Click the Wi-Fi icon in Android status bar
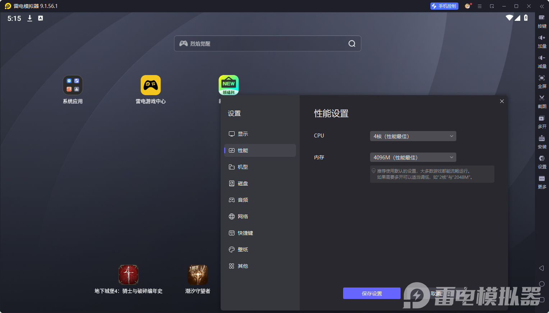 (509, 18)
